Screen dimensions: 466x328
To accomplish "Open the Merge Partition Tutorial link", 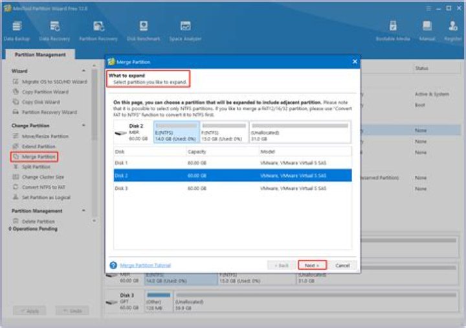I will (x=146, y=265).
